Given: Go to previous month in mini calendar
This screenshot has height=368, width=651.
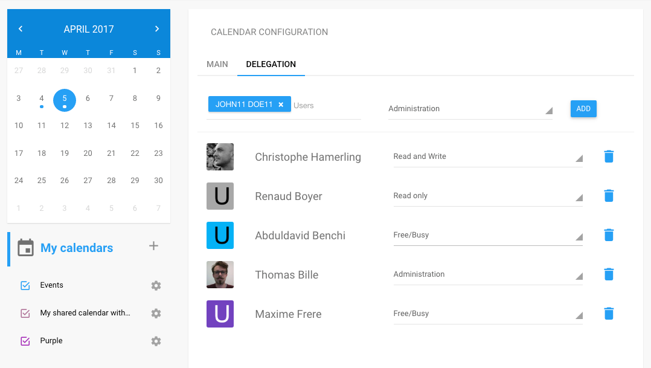Looking at the screenshot, I should 21,29.
